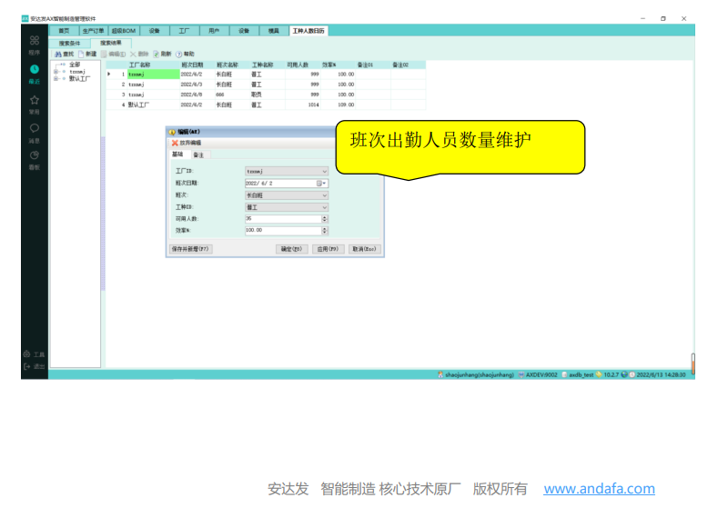Switch to the 搜索条件 tab
Image resolution: width=718 pixels, height=508 pixels.
tap(69, 43)
